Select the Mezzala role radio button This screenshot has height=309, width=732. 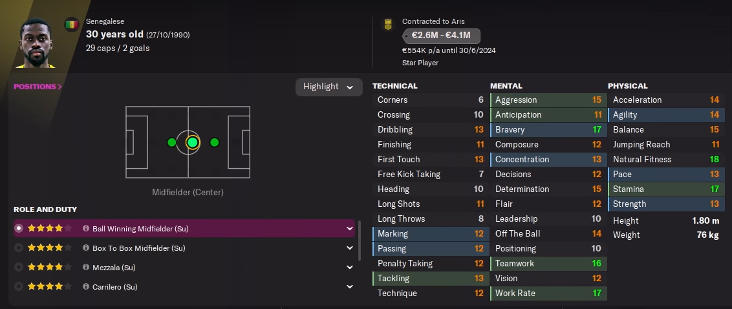coord(19,268)
